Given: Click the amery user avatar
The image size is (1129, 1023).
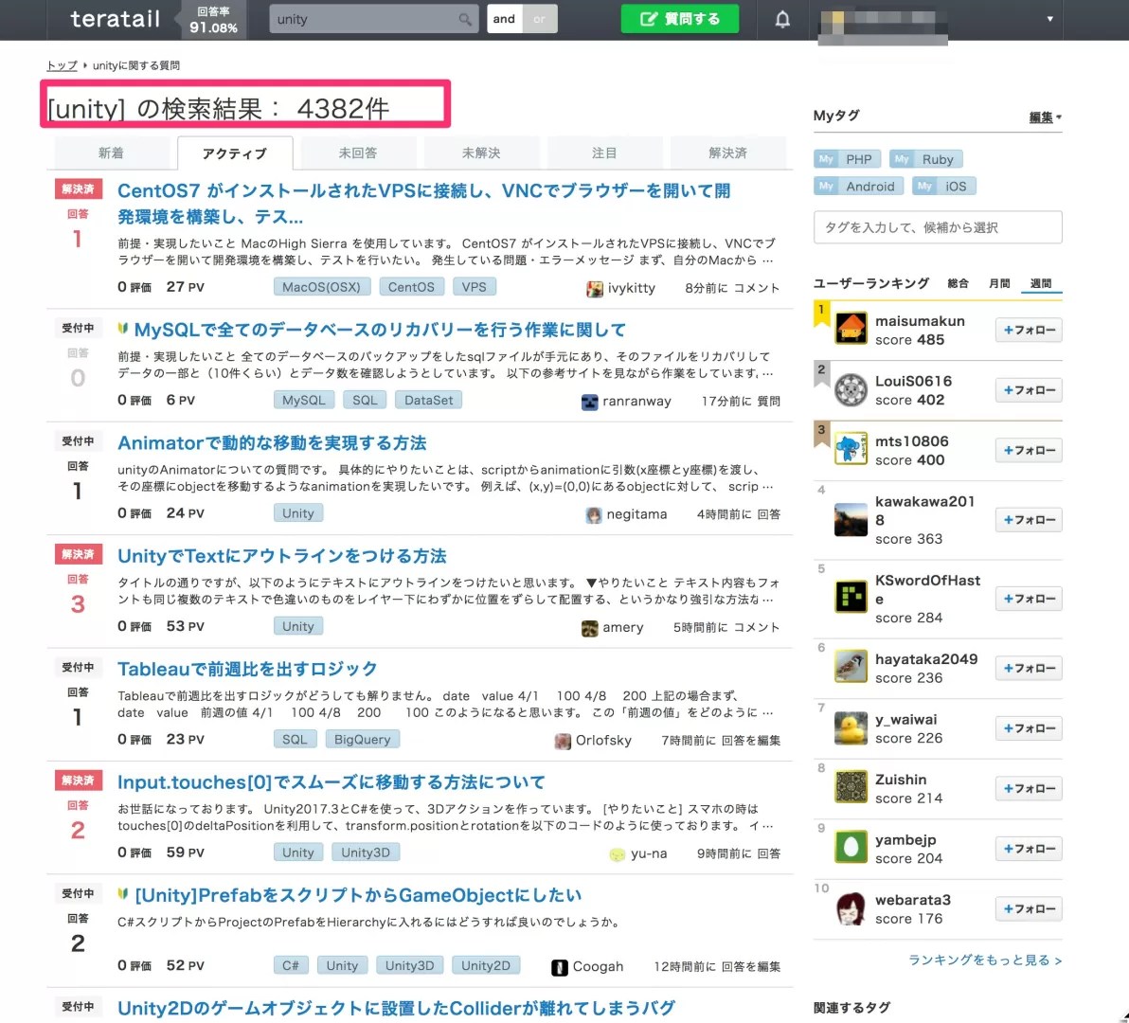Looking at the screenshot, I should pos(589,628).
